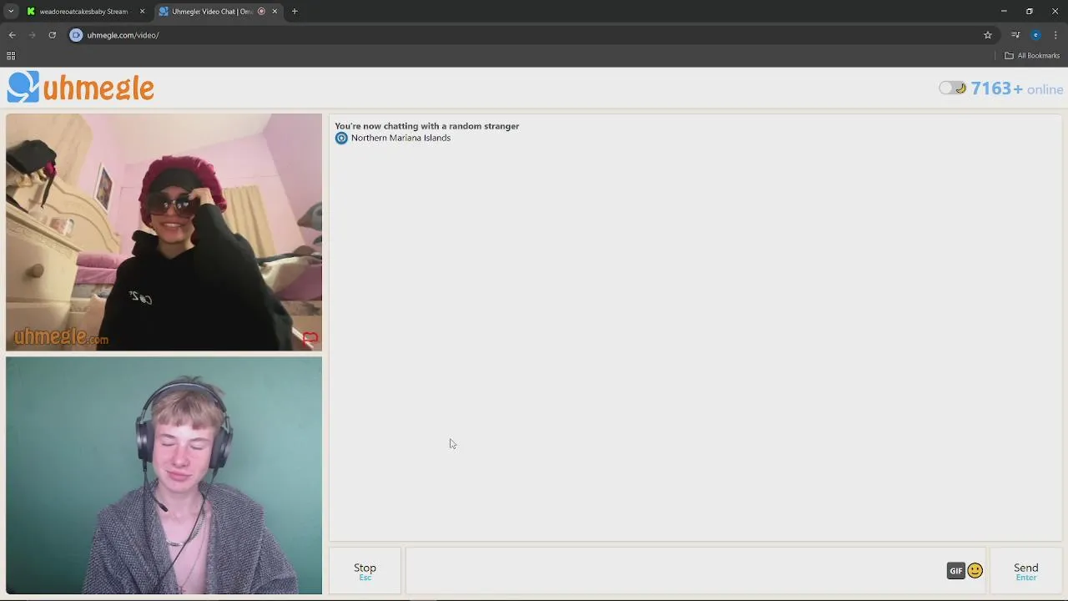This screenshot has height=601, width=1068.
Task: Open the Chrome three-dot menu
Action: [1055, 35]
